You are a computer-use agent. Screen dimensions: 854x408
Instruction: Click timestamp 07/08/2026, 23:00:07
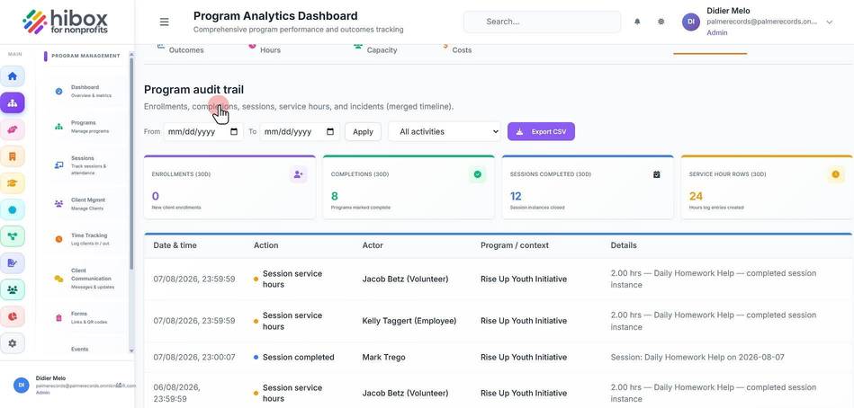click(194, 358)
